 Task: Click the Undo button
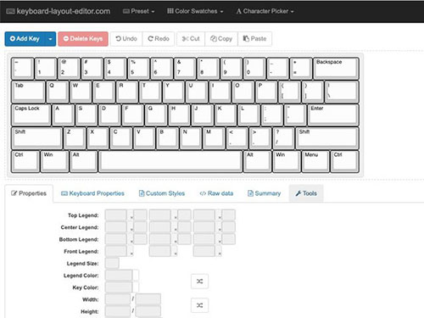126,39
